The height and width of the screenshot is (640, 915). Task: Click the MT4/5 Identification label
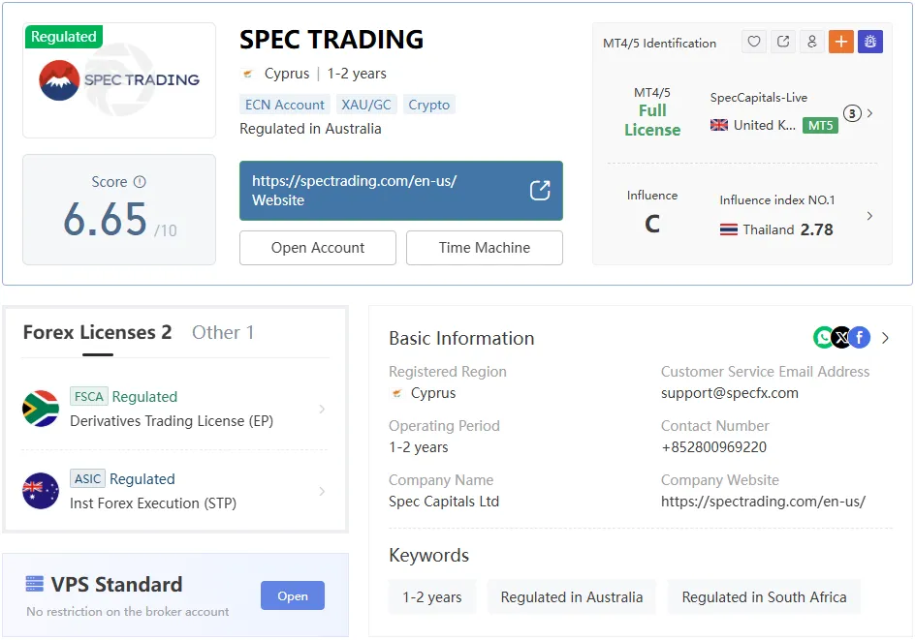click(659, 44)
